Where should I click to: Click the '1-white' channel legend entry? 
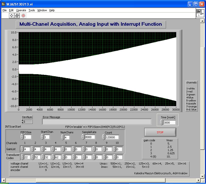[190, 88]
